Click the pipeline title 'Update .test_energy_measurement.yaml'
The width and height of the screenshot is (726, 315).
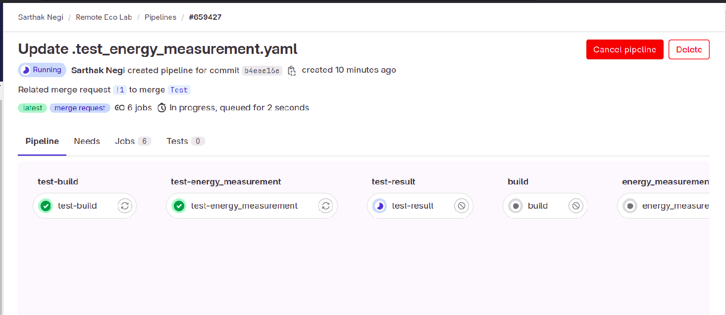157,49
